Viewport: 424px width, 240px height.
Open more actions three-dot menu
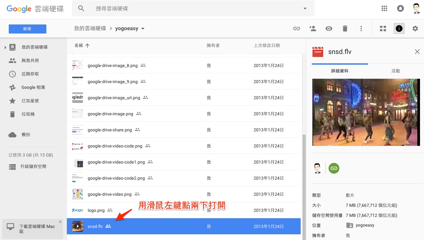click(361, 28)
